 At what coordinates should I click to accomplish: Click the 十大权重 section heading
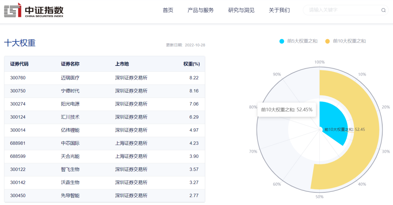[20, 43]
